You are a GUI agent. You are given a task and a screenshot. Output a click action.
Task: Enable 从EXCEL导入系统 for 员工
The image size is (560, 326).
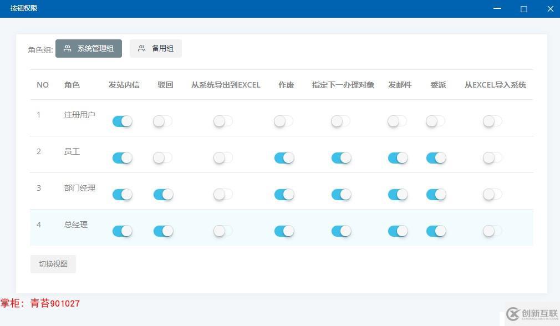pyautogui.click(x=493, y=157)
